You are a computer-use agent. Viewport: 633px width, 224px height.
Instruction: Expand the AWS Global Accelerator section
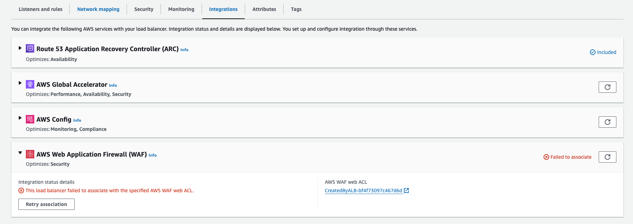(20, 83)
